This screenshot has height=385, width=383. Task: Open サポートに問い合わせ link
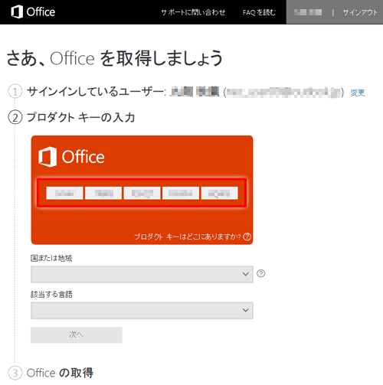[193, 12]
